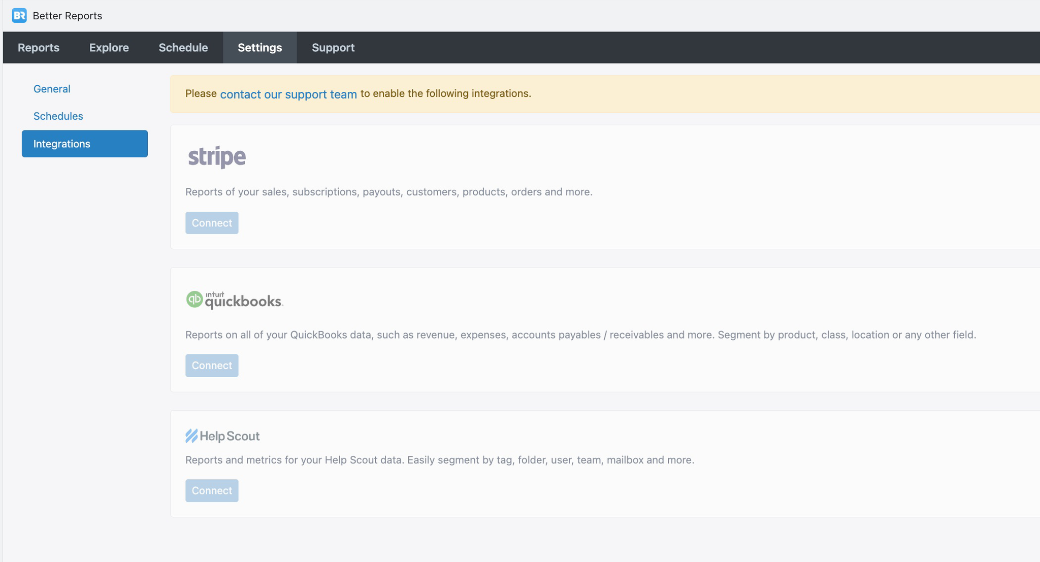Click the Intuit QuickBooks logo
1040x562 pixels.
234,300
